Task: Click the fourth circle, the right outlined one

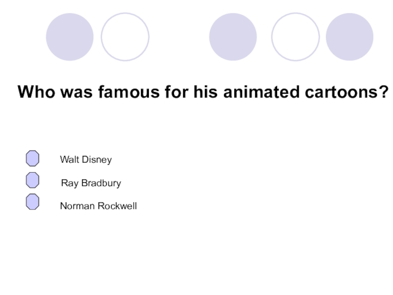Action: click(295, 37)
